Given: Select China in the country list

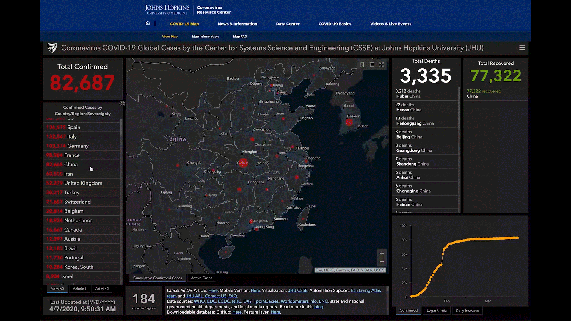Looking at the screenshot, I should tap(82, 164).
